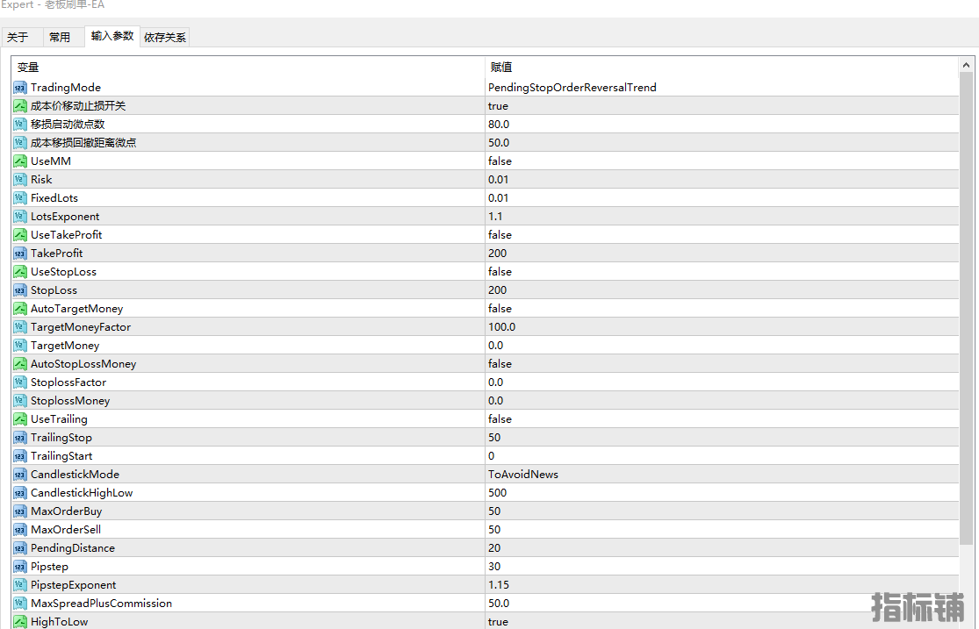Open TradingMode PendingStopOrderReversalTrend value list
Image resolution: width=979 pixels, height=629 pixels.
(722, 88)
